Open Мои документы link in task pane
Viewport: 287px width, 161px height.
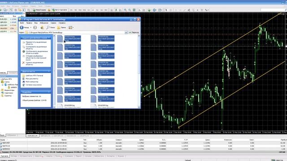tap(32, 79)
